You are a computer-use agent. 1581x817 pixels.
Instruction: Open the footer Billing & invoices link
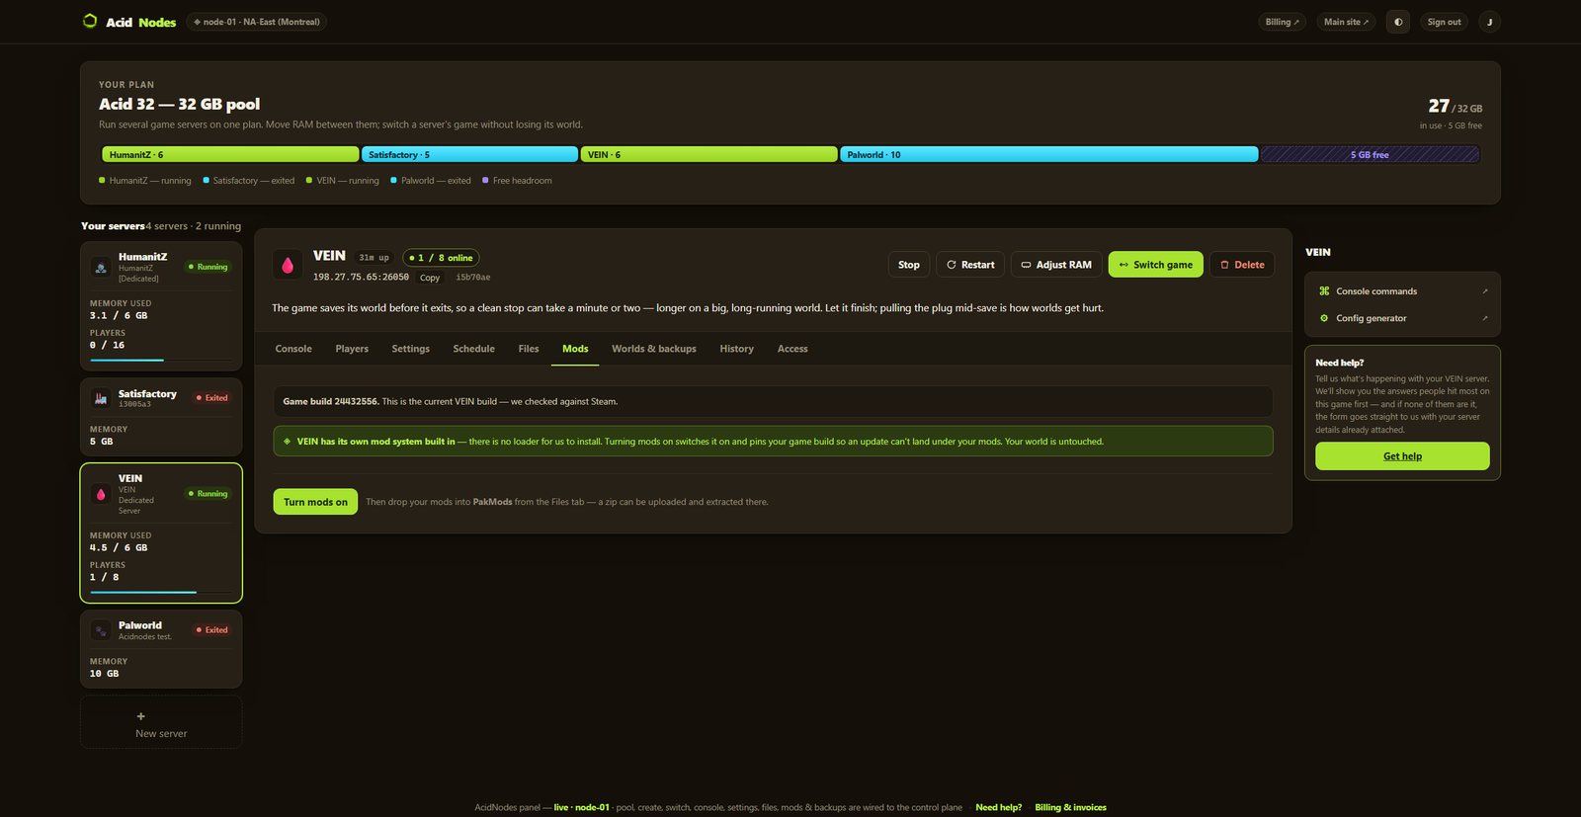coord(1070,807)
